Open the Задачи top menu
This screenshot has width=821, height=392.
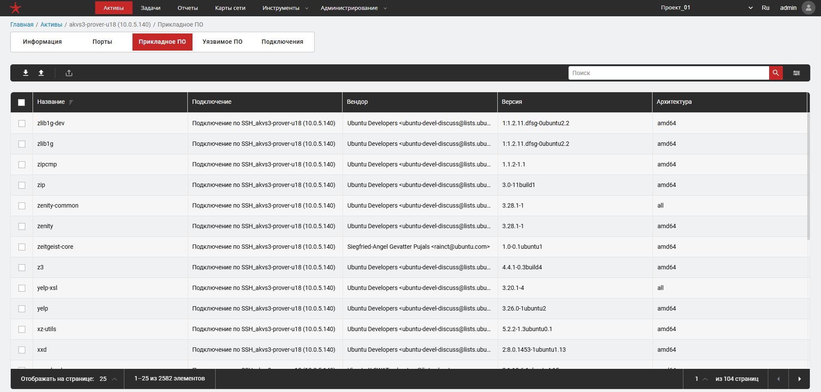point(150,8)
